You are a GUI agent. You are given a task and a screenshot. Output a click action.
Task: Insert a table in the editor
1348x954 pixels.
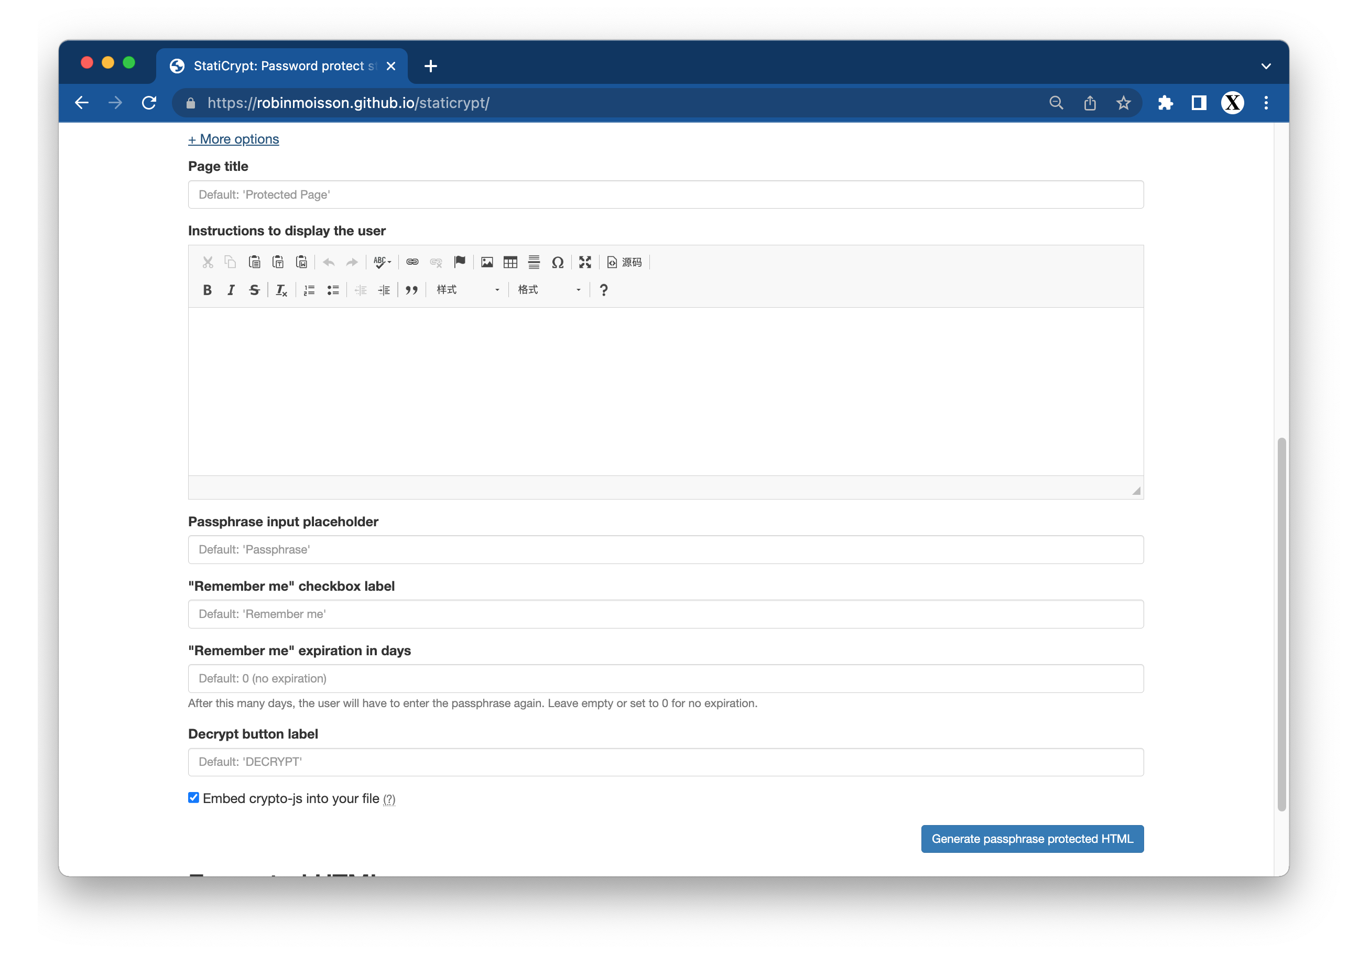[x=510, y=262]
